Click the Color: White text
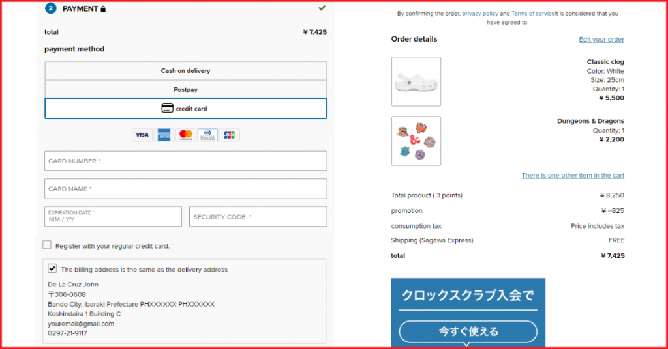This screenshot has width=668, height=349. point(605,71)
